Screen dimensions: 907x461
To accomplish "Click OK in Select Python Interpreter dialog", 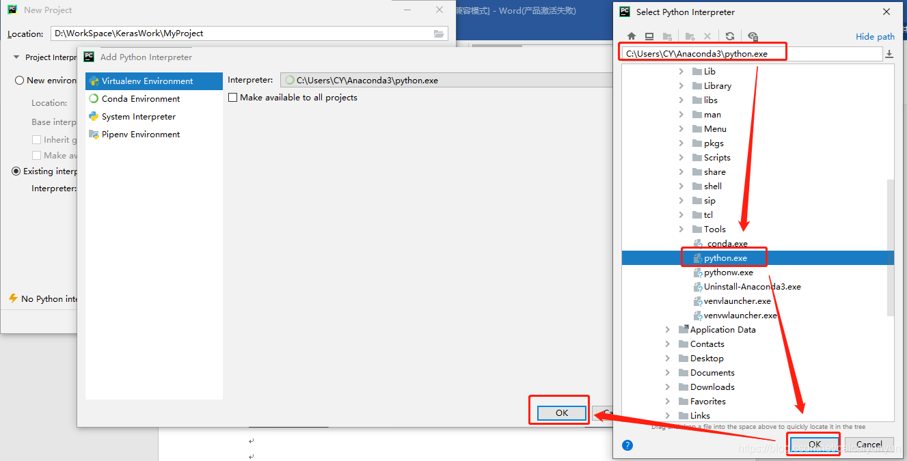I will (x=814, y=445).
